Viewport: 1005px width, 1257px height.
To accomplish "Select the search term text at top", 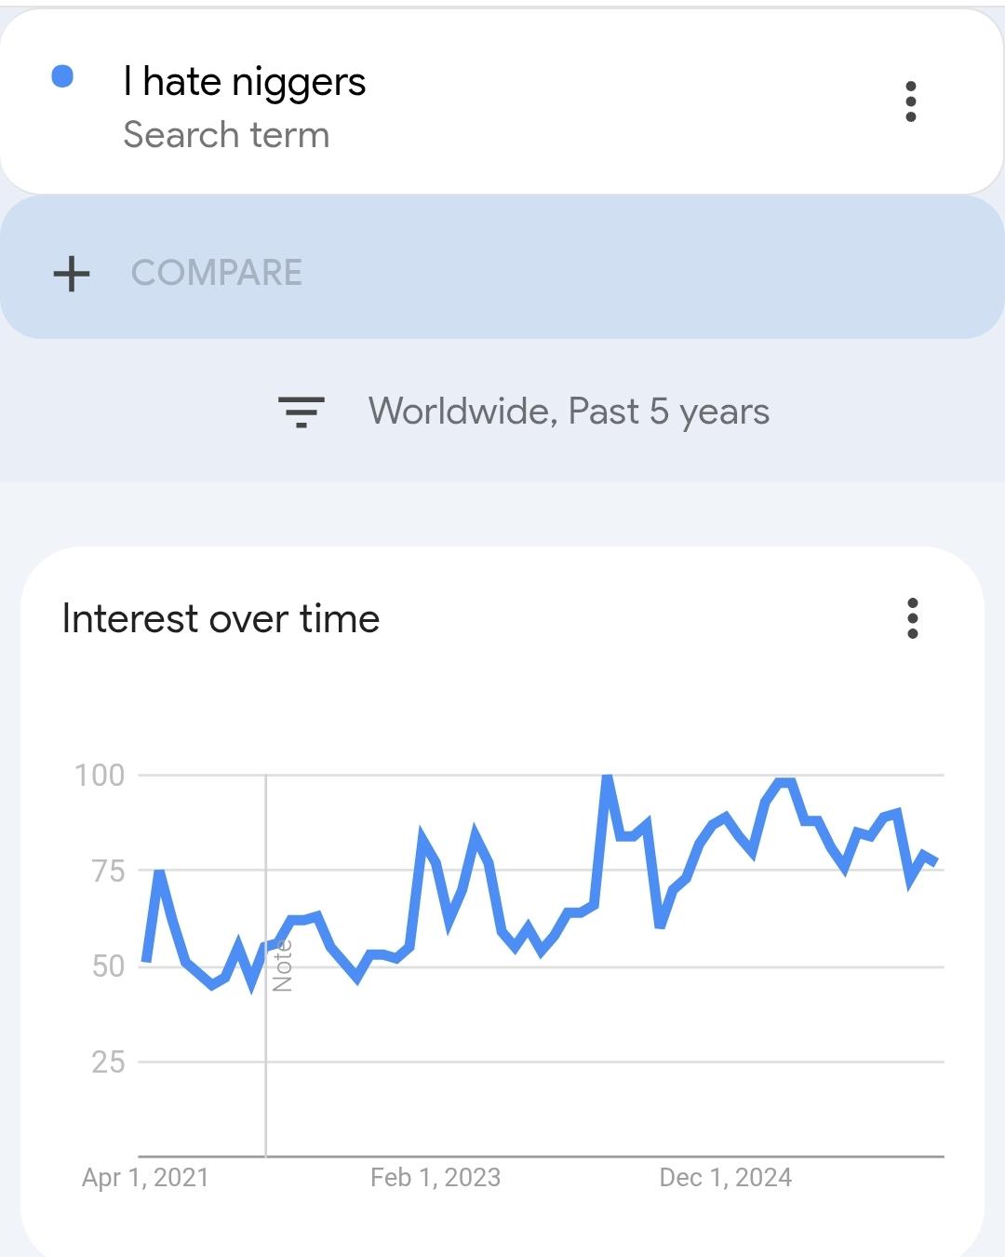I will click(x=245, y=82).
